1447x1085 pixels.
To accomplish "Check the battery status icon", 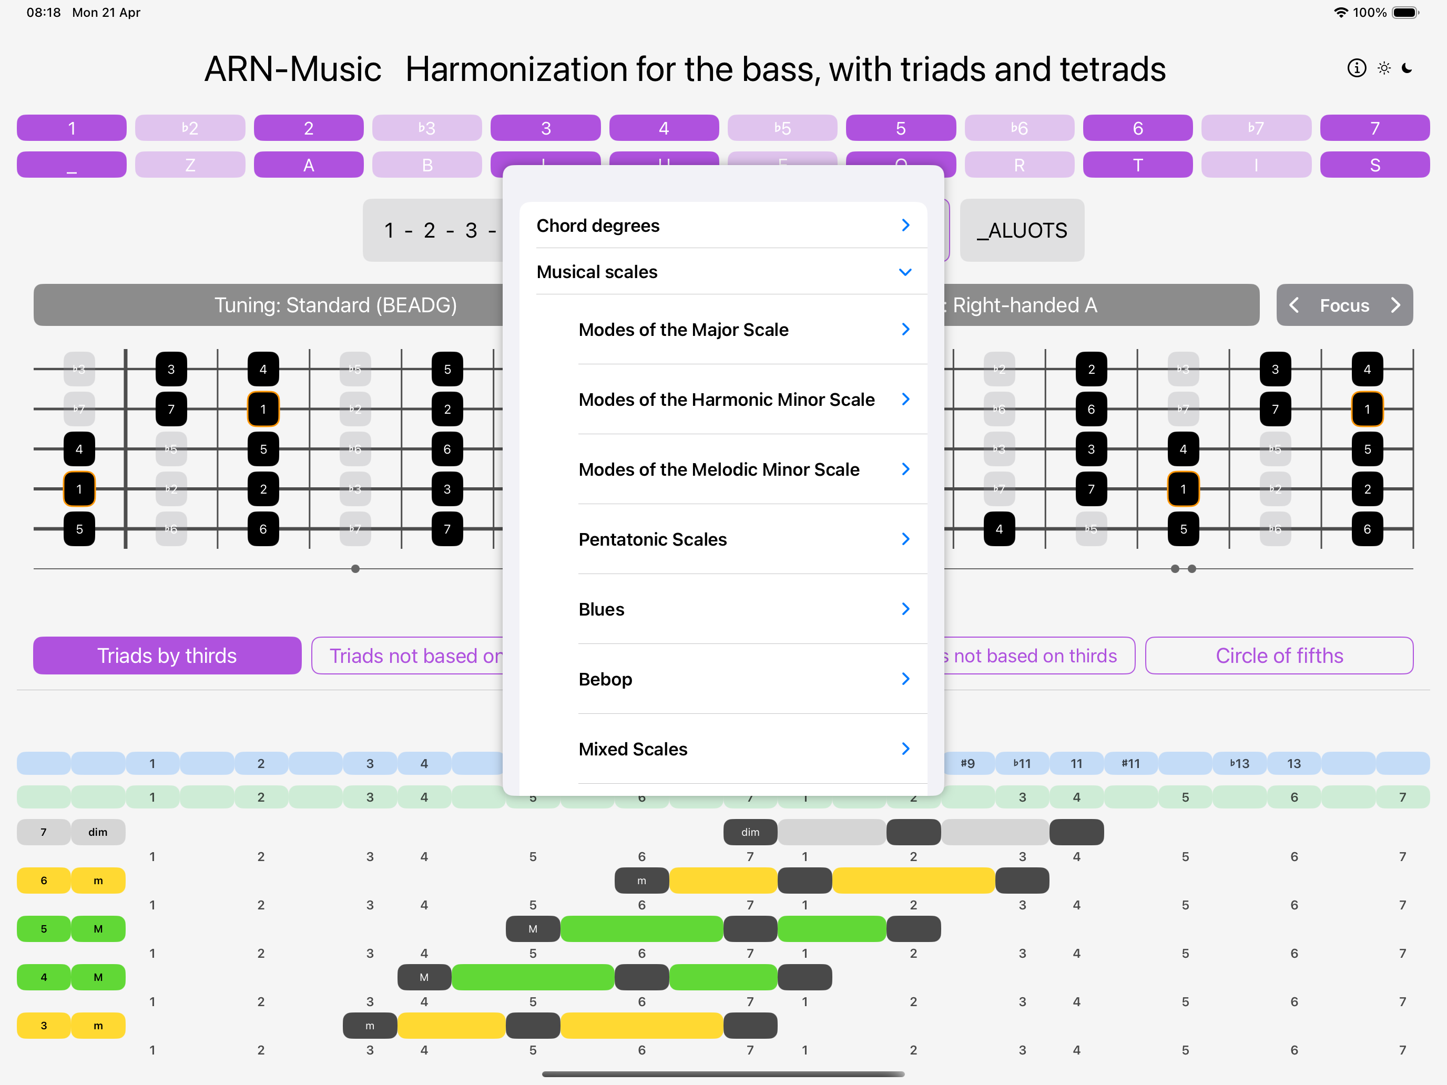I will pos(1405,13).
